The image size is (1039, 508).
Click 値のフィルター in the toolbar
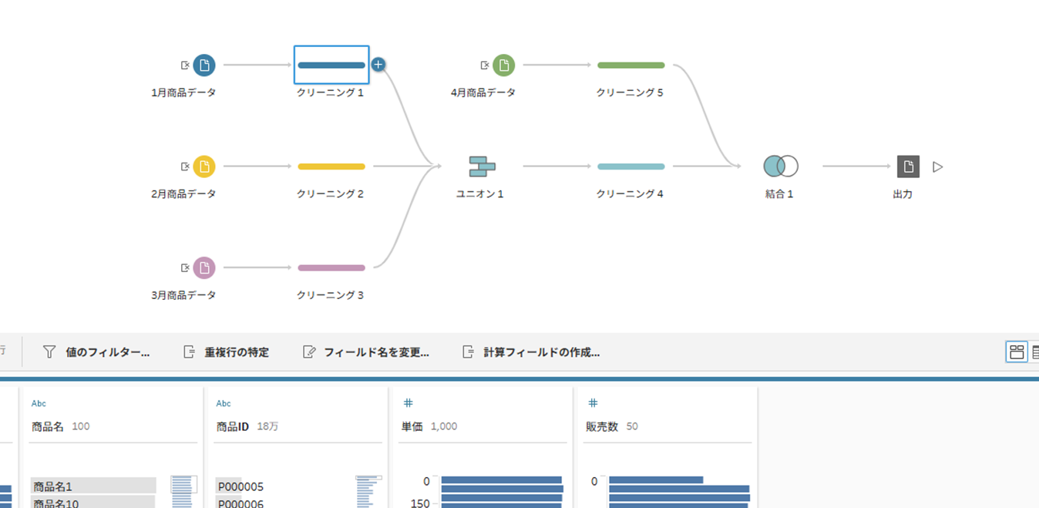click(x=96, y=352)
